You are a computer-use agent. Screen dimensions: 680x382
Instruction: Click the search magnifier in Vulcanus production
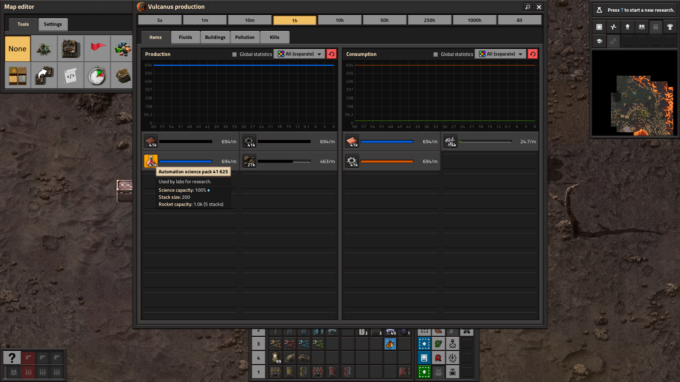(x=528, y=7)
